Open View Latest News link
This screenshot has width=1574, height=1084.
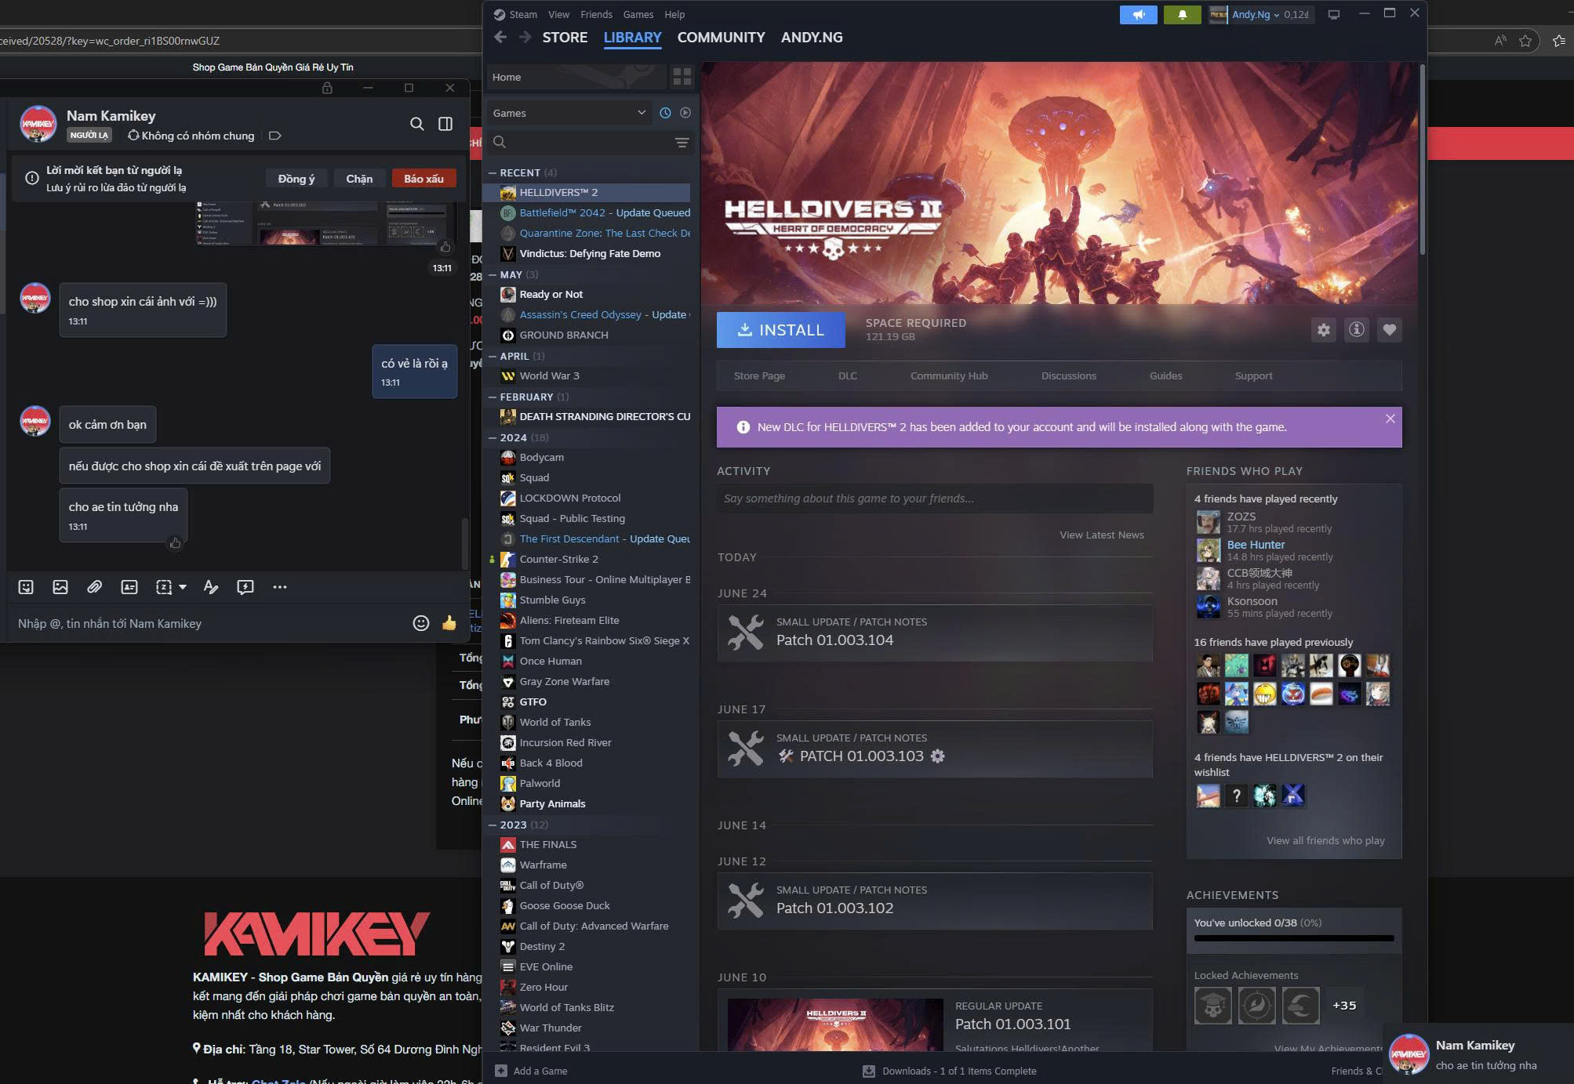coord(1102,535)
